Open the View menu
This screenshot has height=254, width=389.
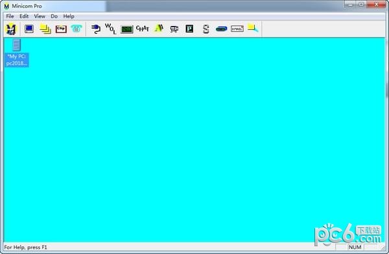click(x=40, y=16)
